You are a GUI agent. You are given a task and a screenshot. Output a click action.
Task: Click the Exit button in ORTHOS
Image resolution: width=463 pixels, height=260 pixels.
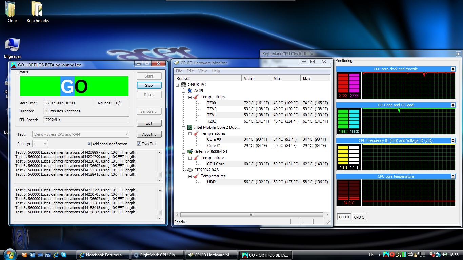click(x=149, y=123)
